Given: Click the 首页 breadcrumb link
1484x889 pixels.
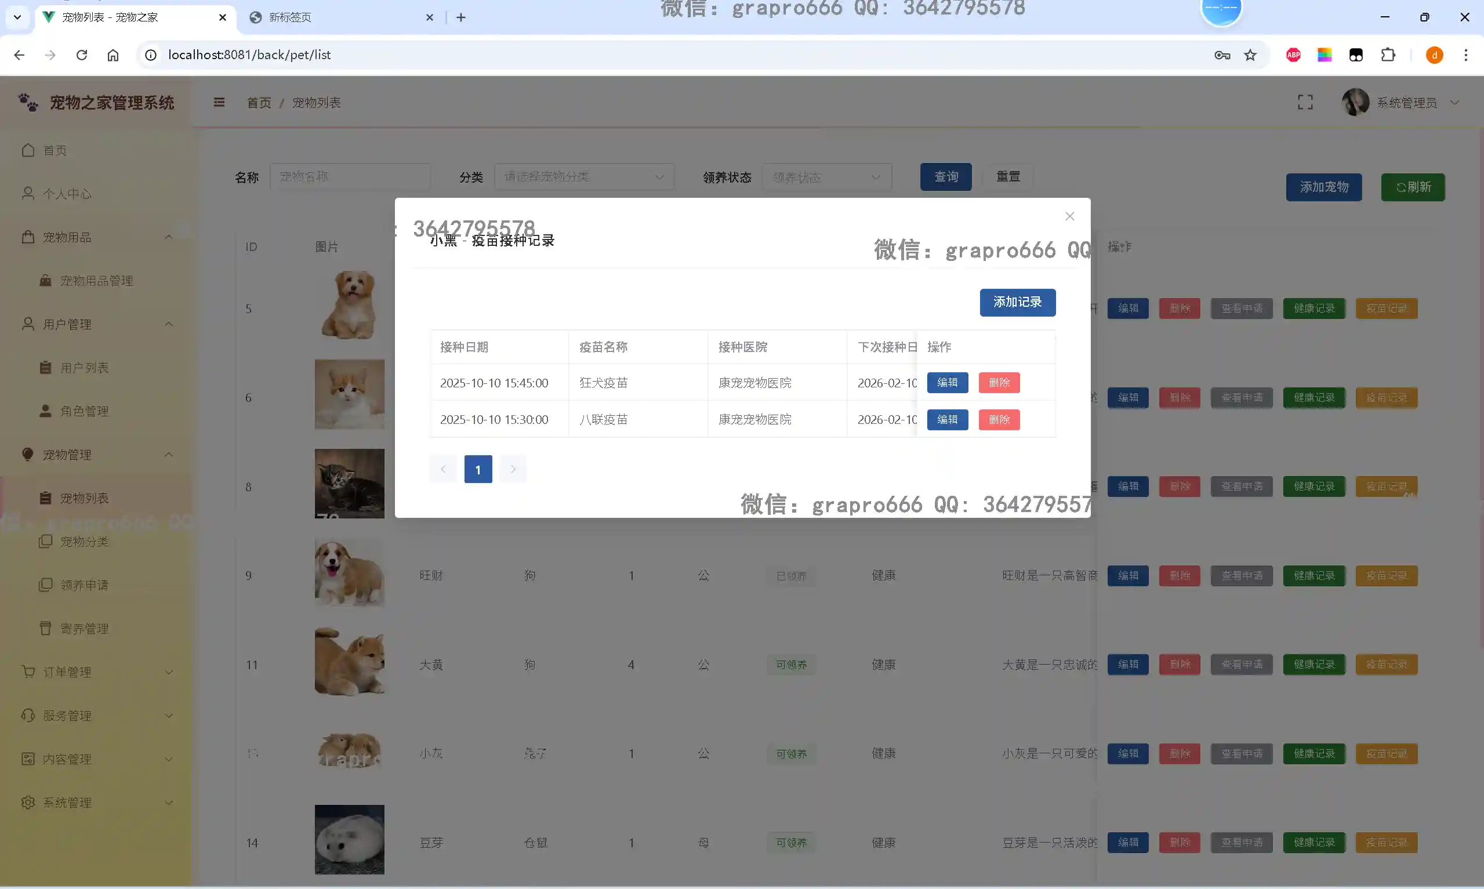Looking at the screenshot, I should pos(259,103).
